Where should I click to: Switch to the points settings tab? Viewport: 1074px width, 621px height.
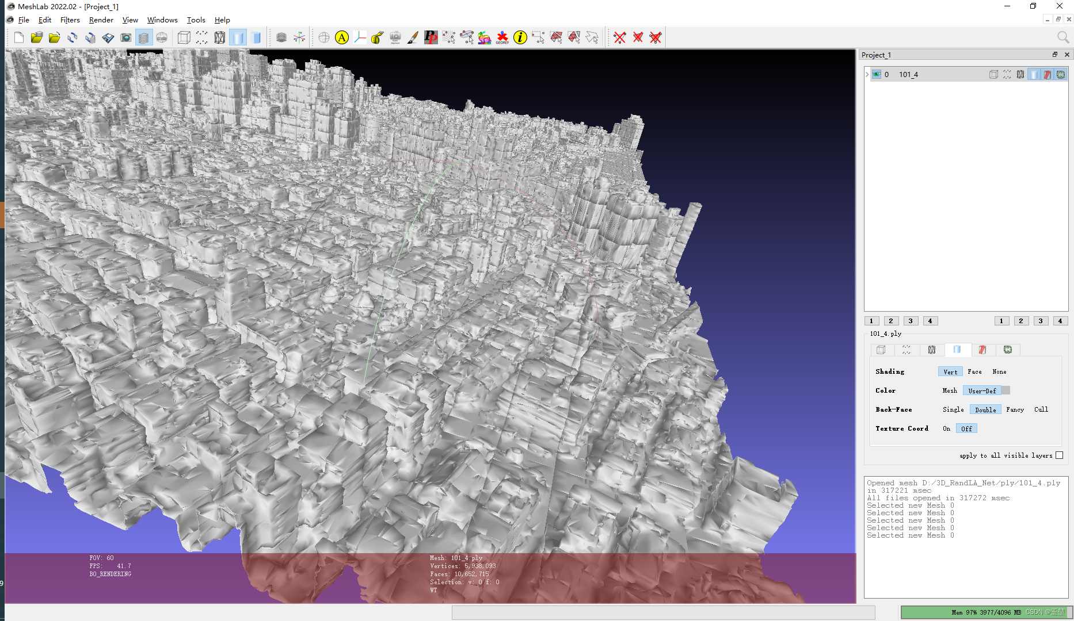906,350
